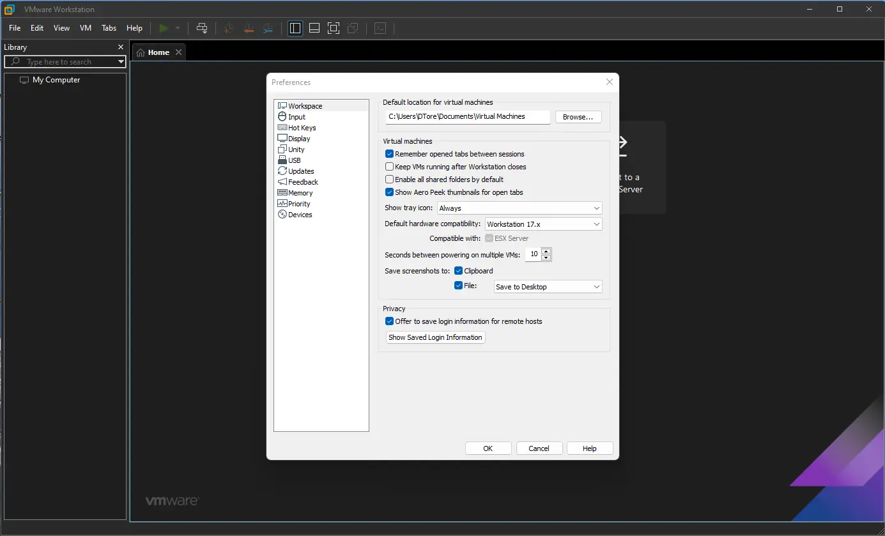Open the View menu
885x536 pixels.
pyautogui.click(x=61, y=28)
